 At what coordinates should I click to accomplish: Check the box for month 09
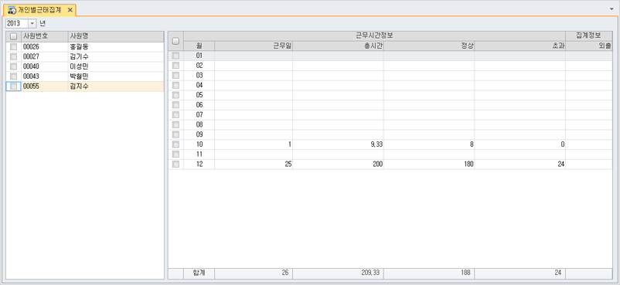[x=176, y=135]
